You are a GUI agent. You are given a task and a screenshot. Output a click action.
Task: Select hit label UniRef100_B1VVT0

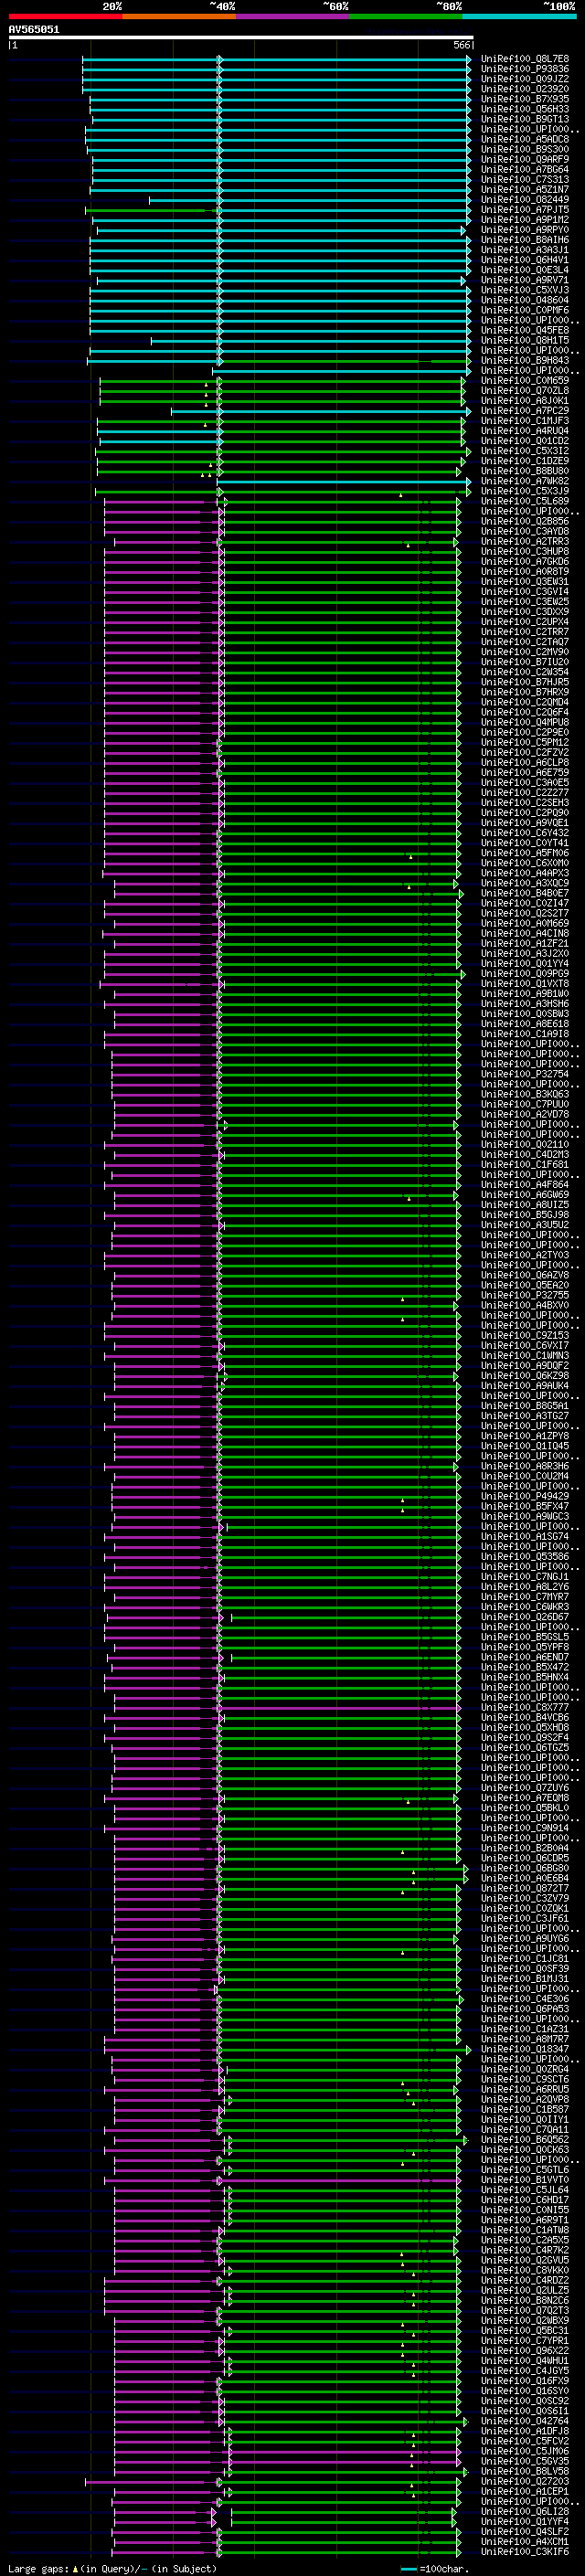coord(524,2179)
